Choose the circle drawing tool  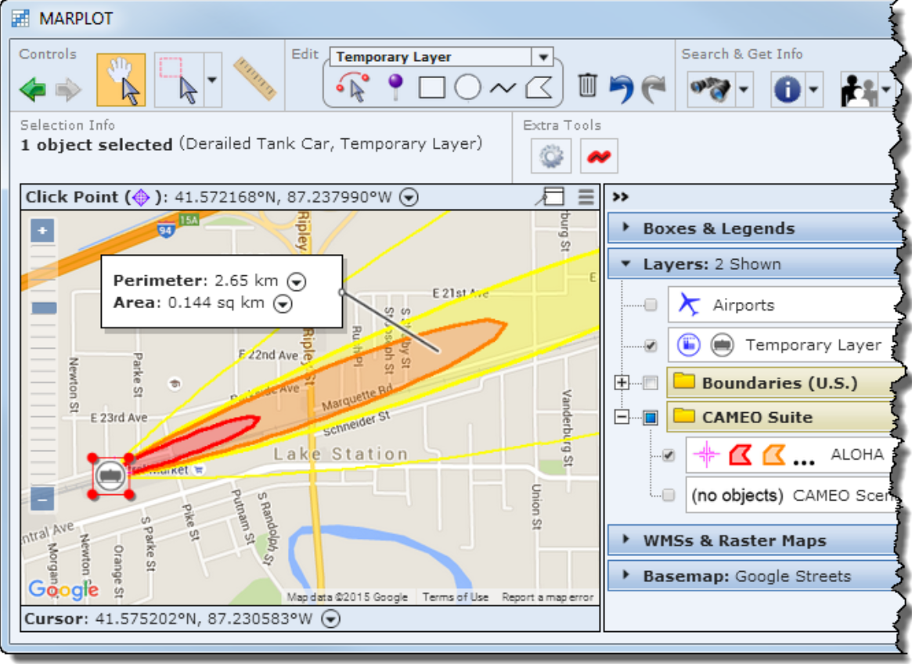click(x=467, y=87)
